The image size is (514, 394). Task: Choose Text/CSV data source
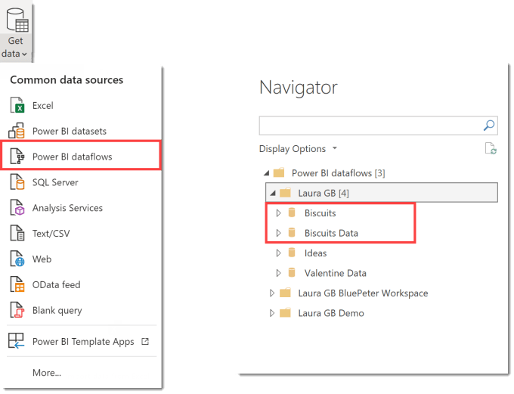pos(51,234)
